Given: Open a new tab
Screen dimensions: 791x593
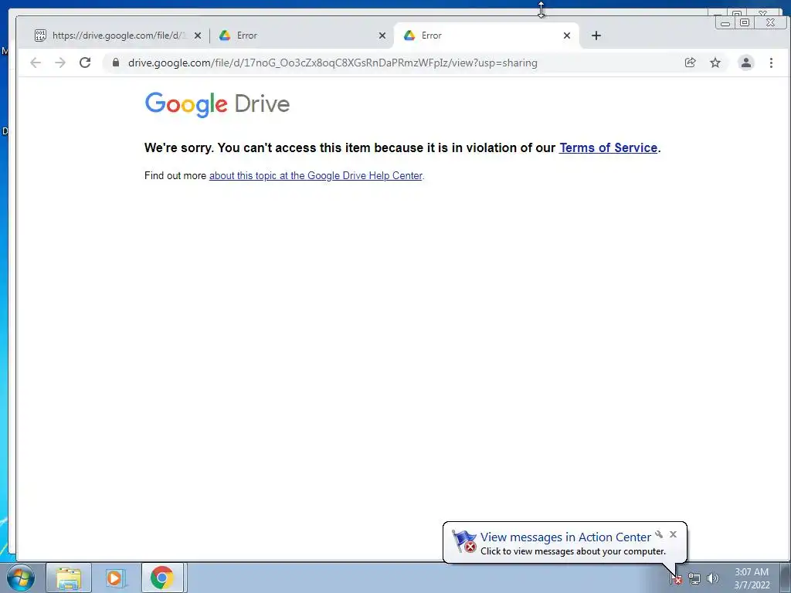Looking at the screenshot, I should point(596,36).
